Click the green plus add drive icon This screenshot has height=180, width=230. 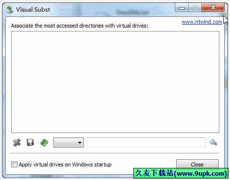pyautogui.click(x=44, y=143)
